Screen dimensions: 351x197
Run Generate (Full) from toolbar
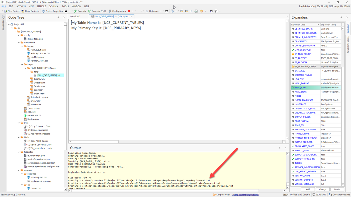(x=97, y=11)
